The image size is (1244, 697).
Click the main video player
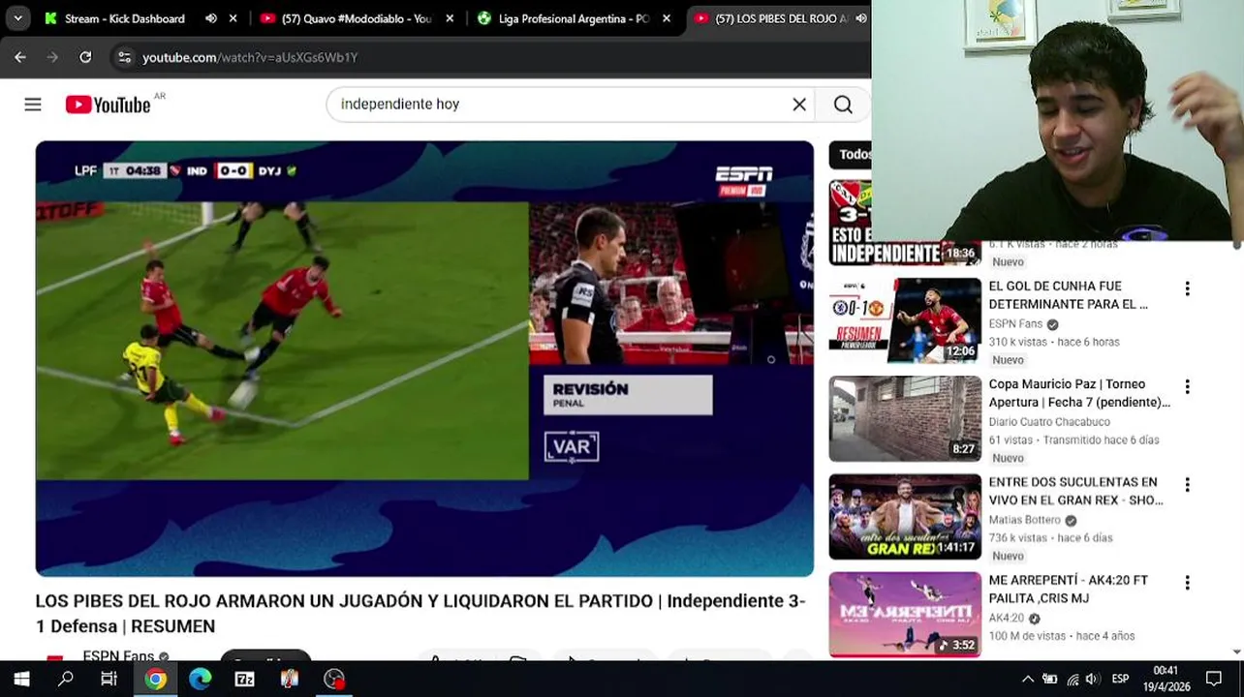(424, 358)
